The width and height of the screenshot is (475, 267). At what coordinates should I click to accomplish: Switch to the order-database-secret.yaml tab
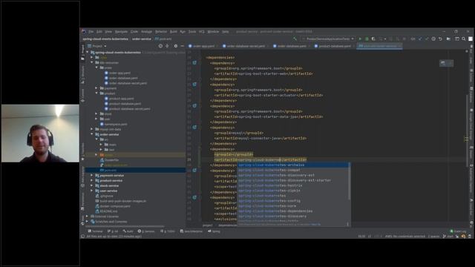[x=246, y=46]
